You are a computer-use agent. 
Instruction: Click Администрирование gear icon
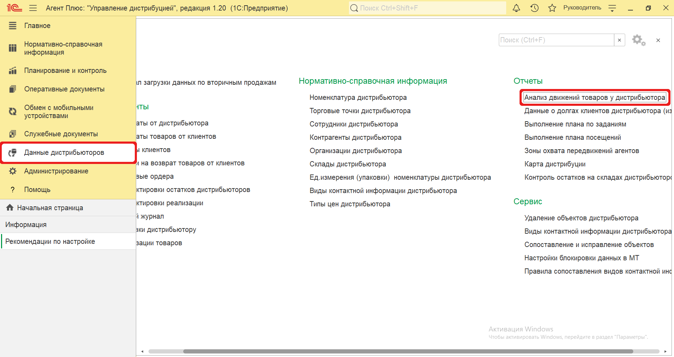[13, 171]
